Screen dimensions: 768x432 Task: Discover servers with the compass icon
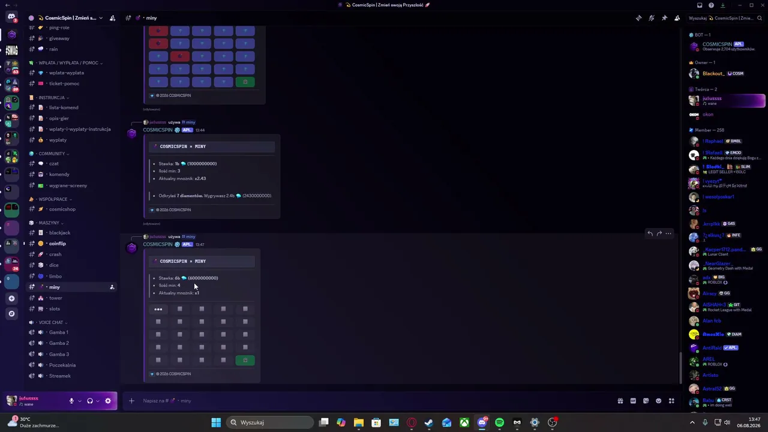(11, 314)
